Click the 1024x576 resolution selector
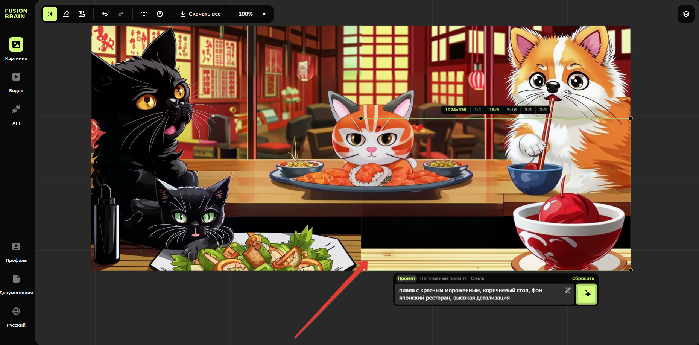Image resolution: width=699 pixels, height=345 pixels. 455,110
